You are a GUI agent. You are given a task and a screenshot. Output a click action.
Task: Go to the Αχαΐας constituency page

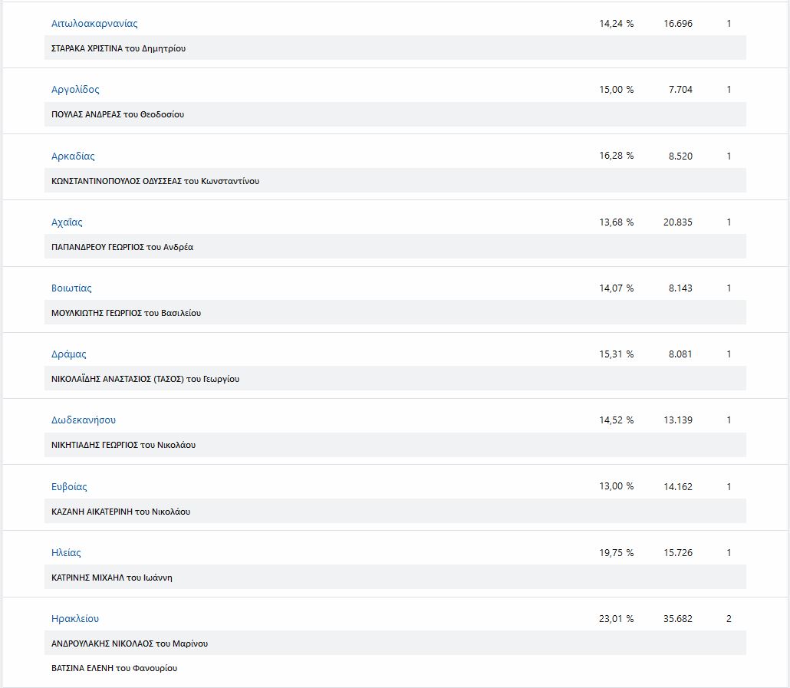(x=67, y=222)
